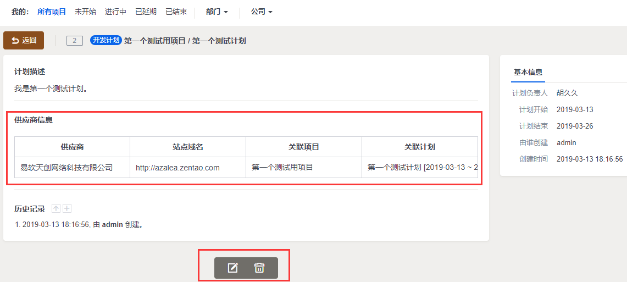Click the plan owner name 胡久久

point(568,93)
